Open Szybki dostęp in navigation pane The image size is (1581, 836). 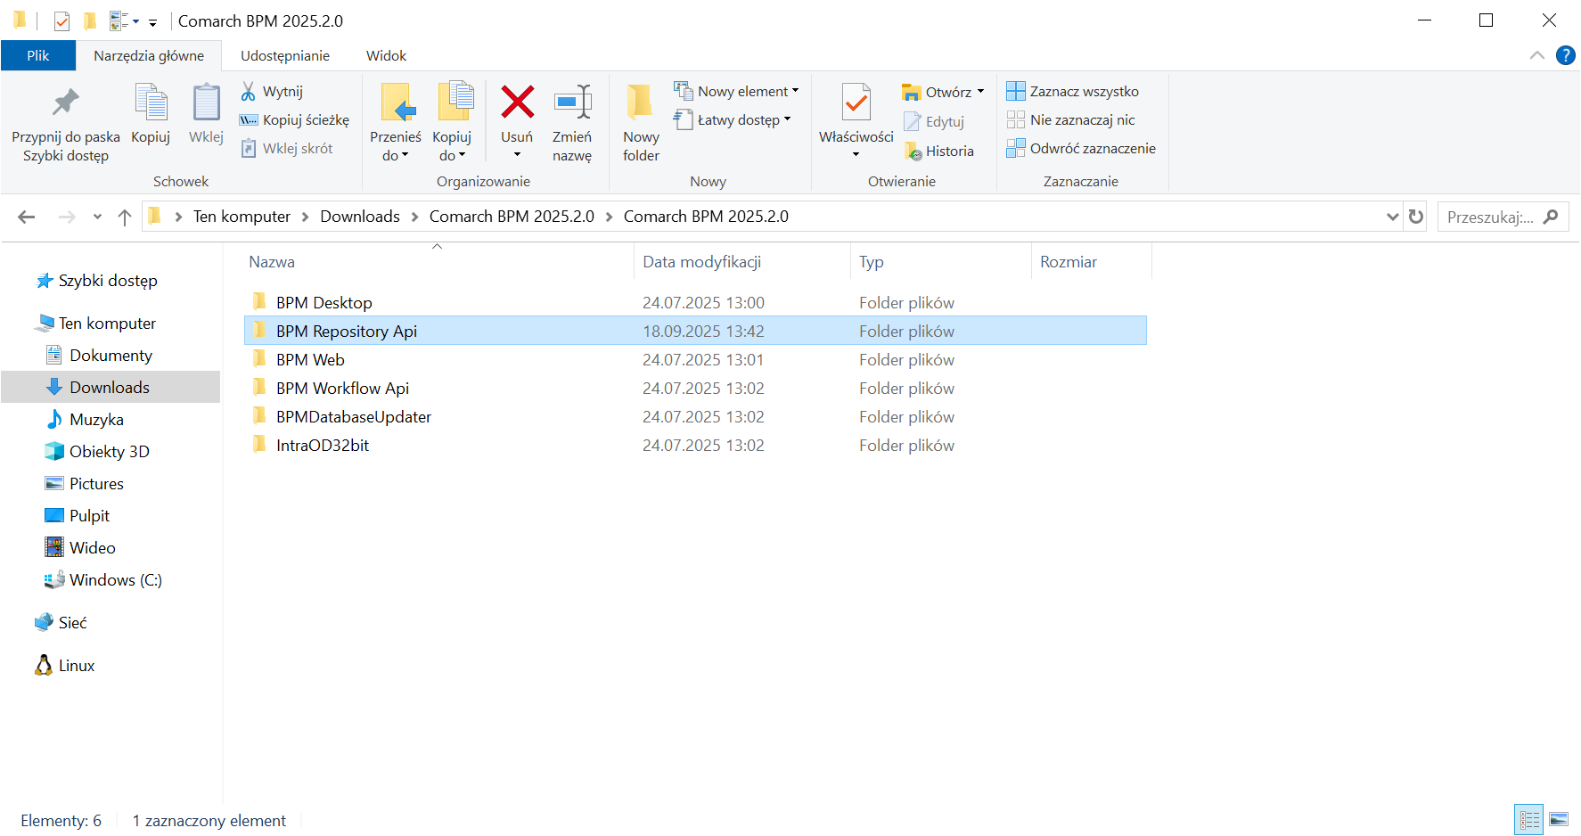(97, 281)
